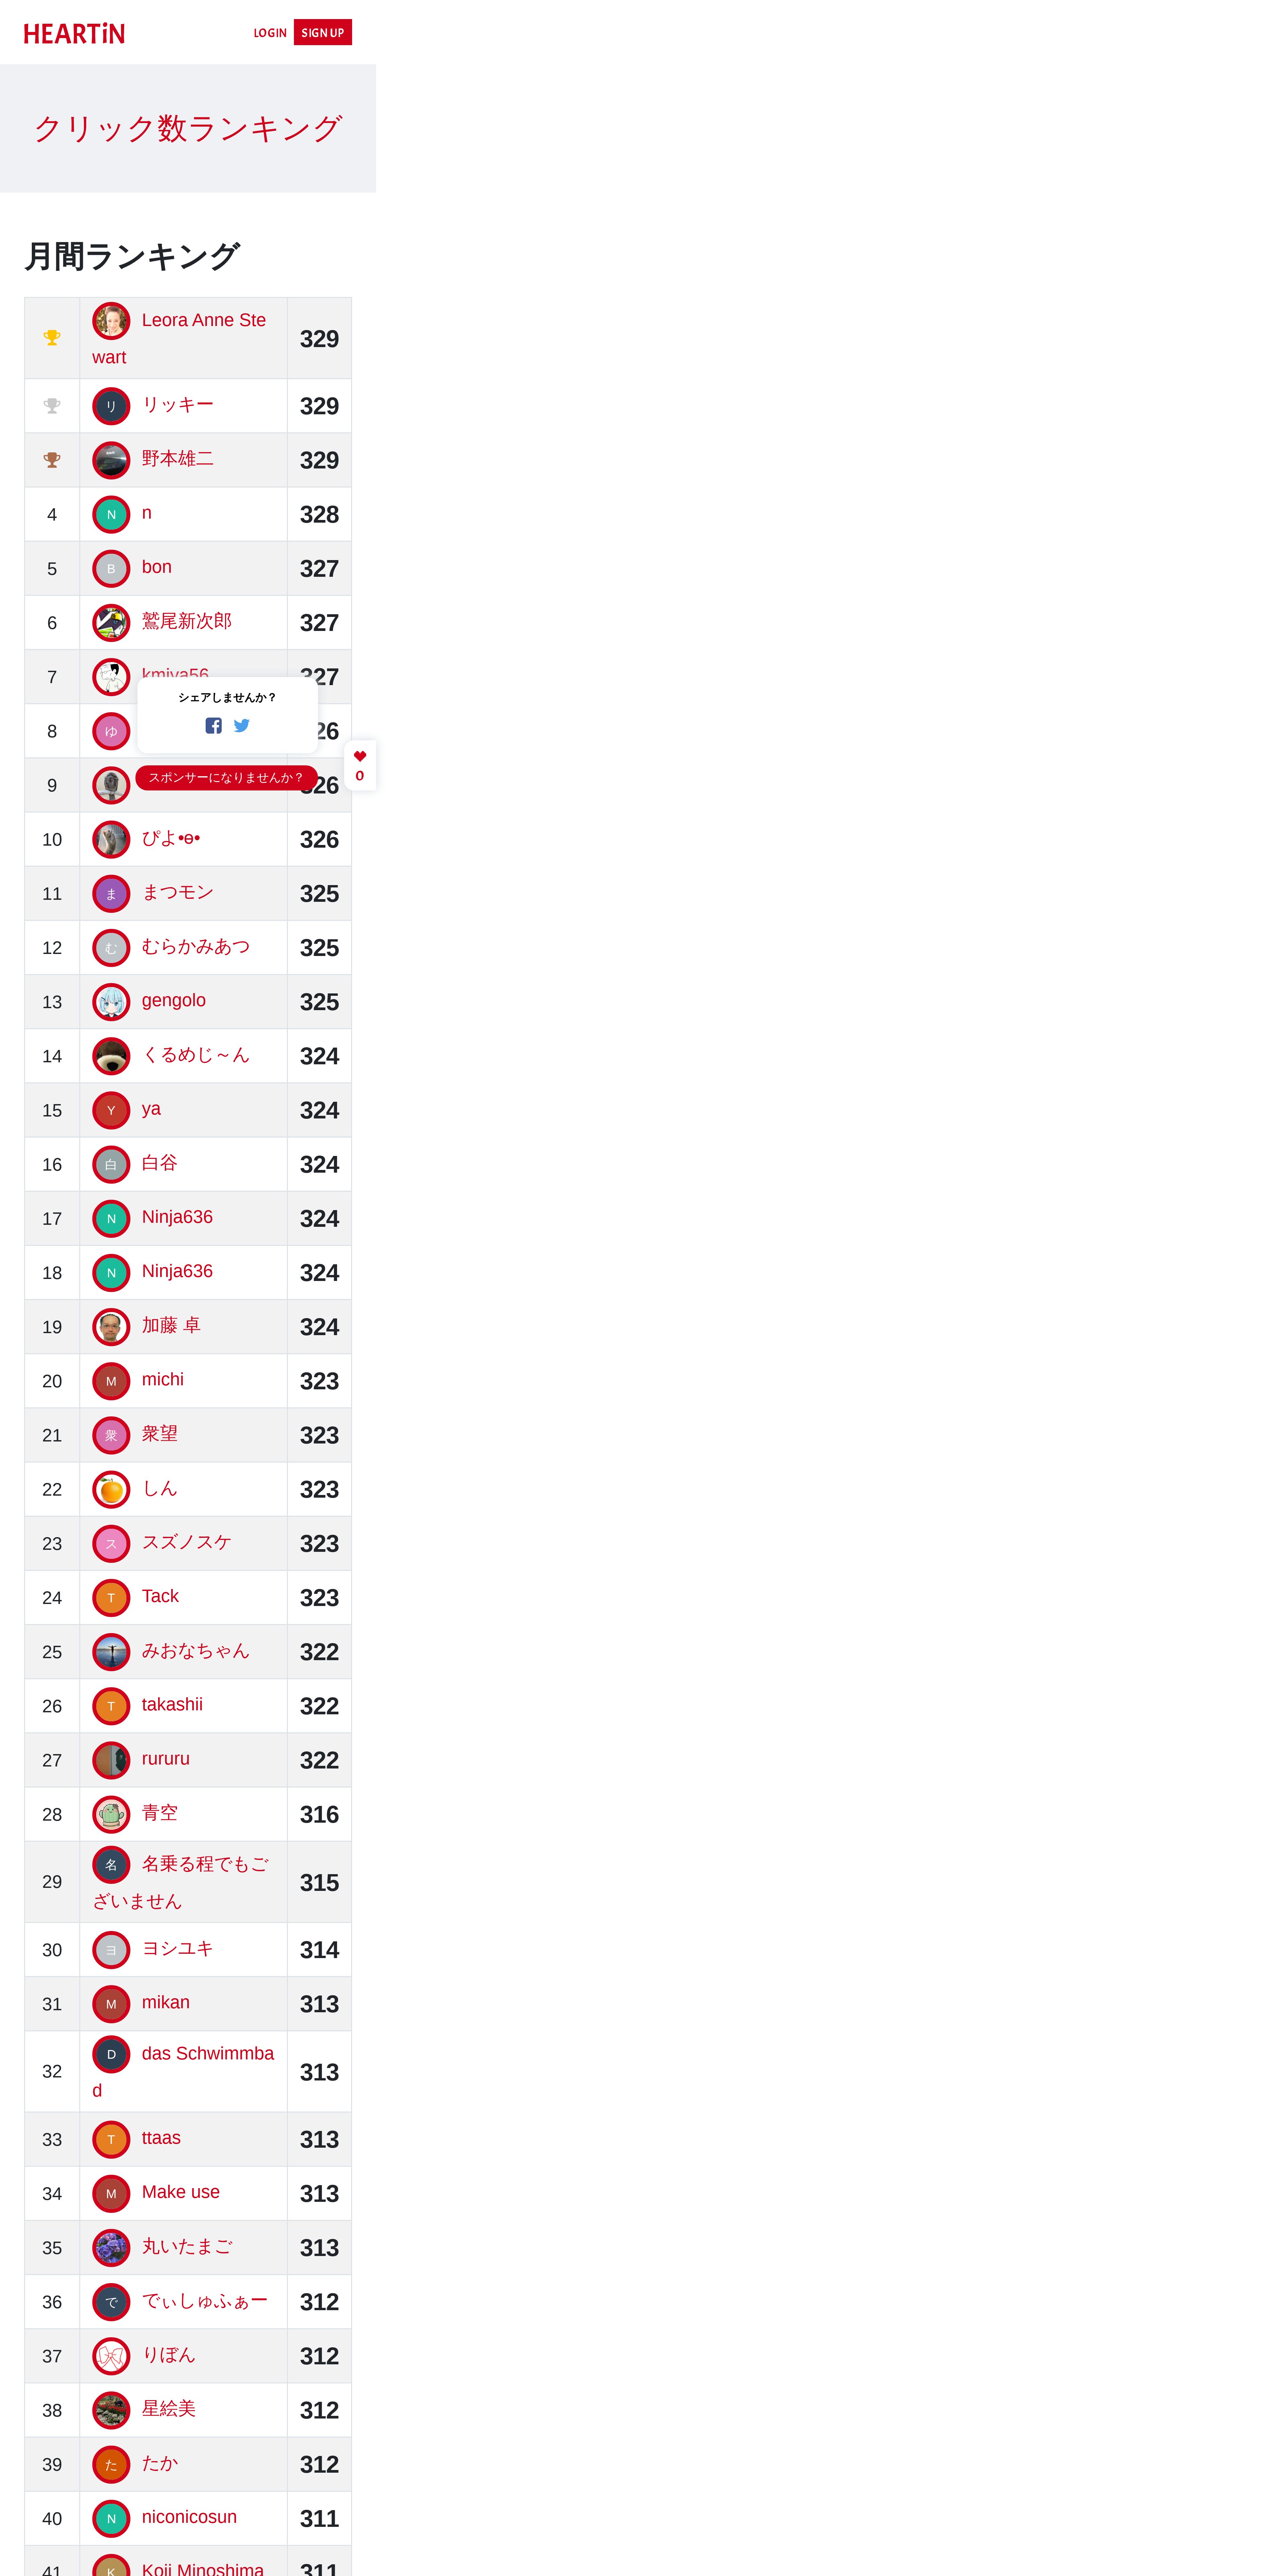Click the silver trophy icon
The width and height of the screenshot is (1288, 2576).
tap(52, 406)
